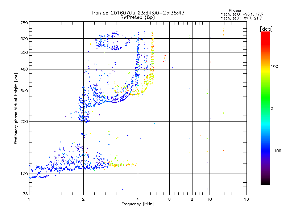Click the 'mean, sd,O: -93.1, 17.5' line
290x217 pixels.
241,14
